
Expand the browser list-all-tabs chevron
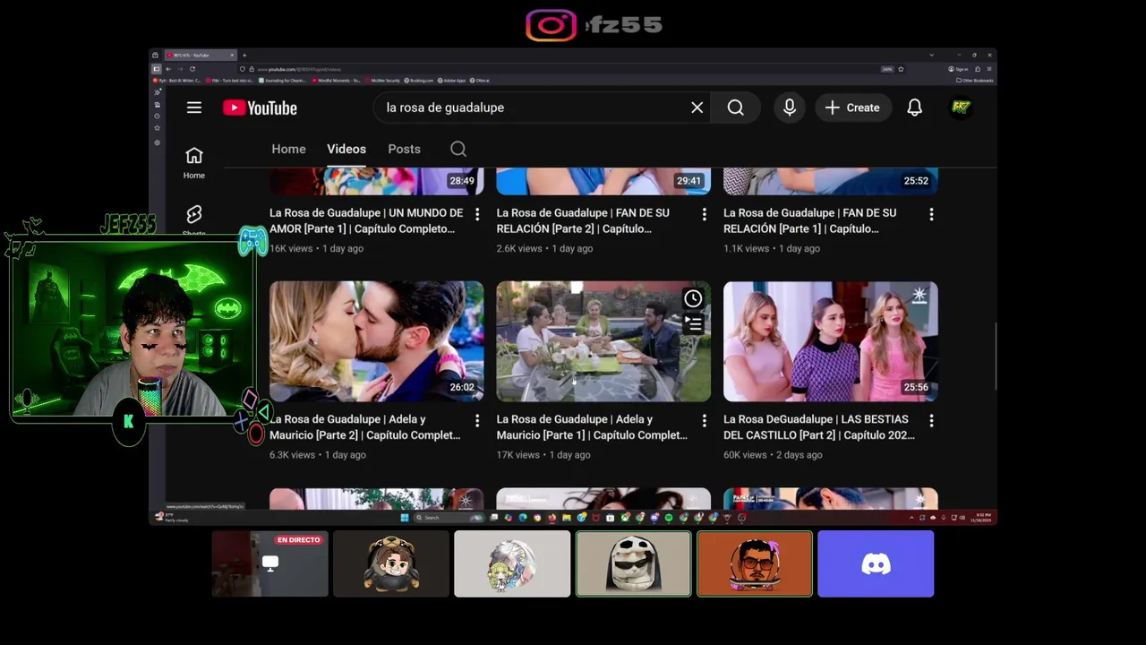point(931,56)
